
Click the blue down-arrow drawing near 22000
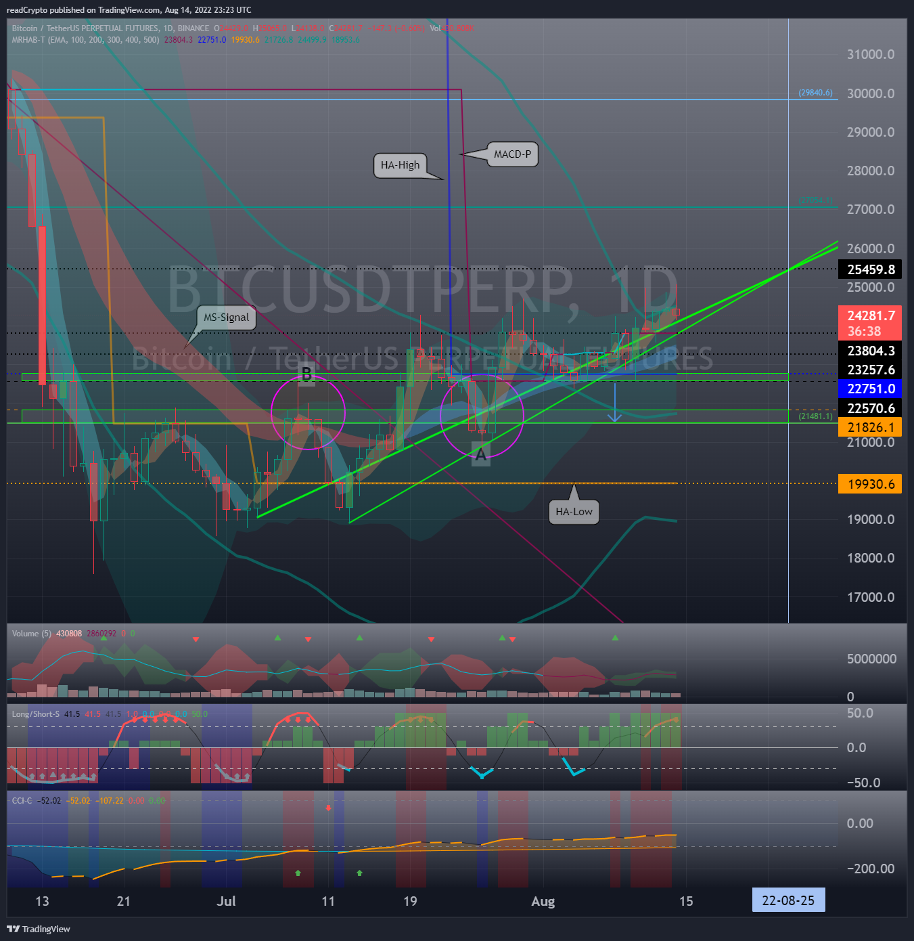614,403
